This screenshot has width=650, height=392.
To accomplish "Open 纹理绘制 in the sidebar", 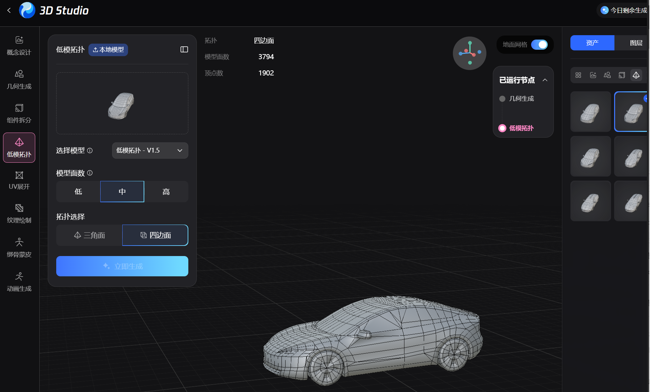I will coord(19,214).
